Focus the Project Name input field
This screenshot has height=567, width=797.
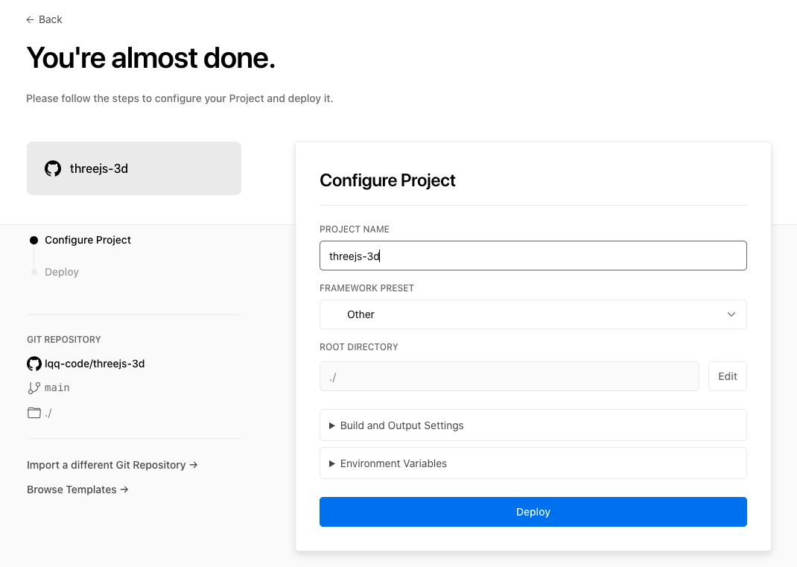click(533, 256)
